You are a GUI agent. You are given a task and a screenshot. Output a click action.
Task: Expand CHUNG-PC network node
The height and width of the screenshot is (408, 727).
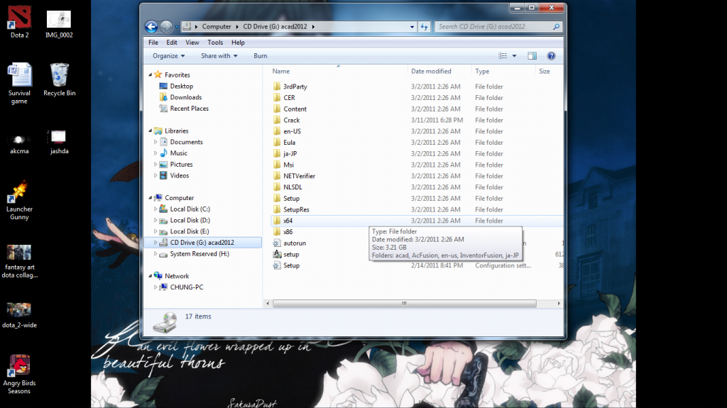155,287
